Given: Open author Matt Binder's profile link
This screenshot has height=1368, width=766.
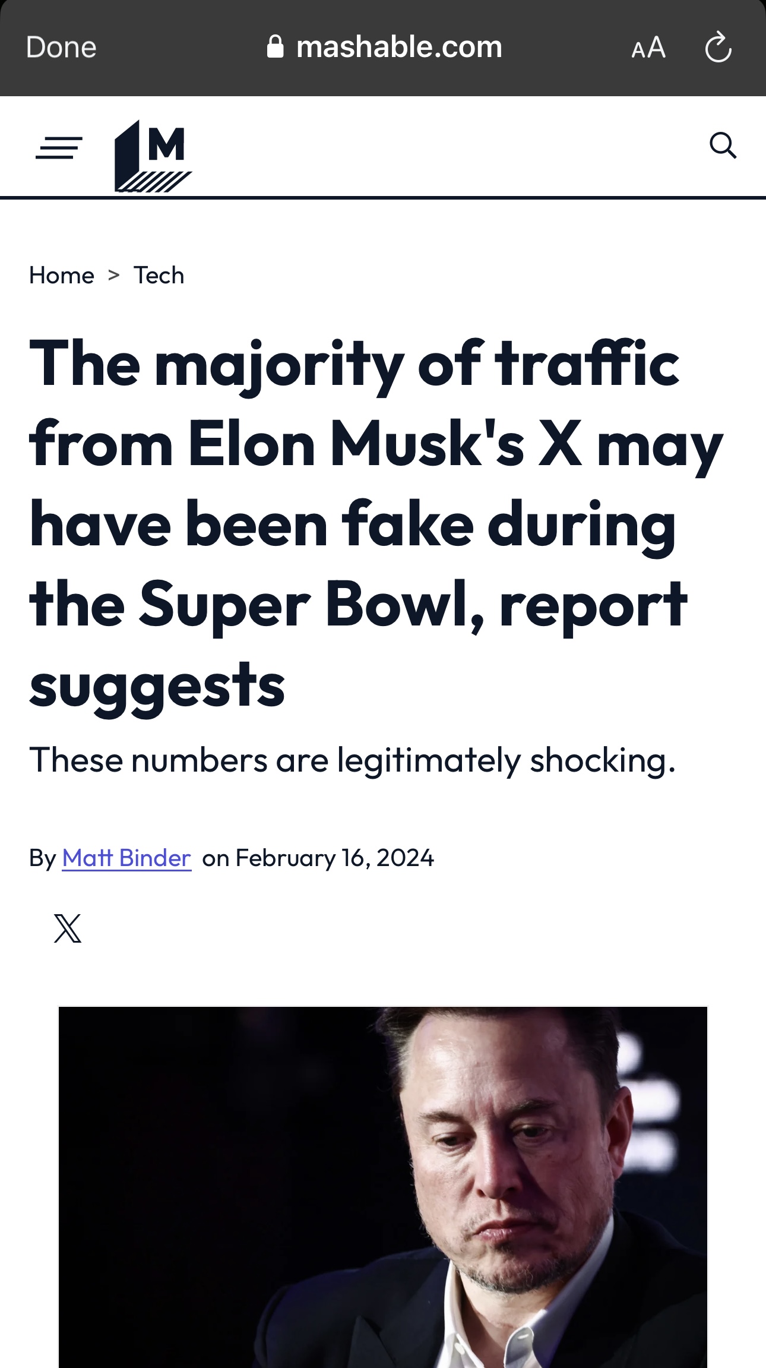Looking at the screenshot, I should 126,858.
